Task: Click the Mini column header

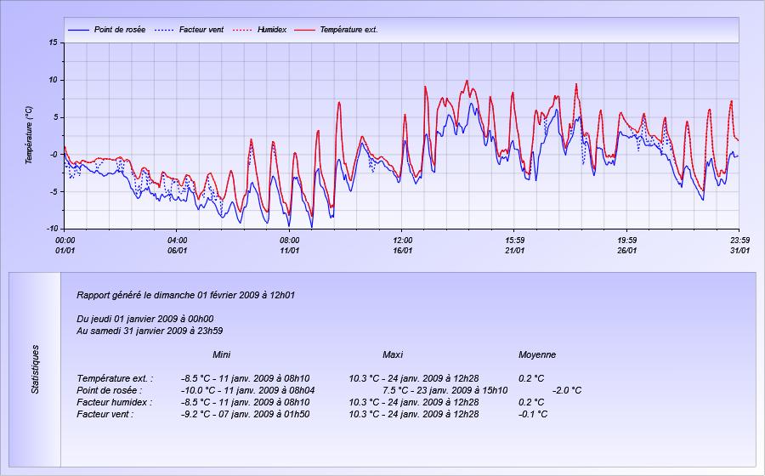Action: (222, 354)
